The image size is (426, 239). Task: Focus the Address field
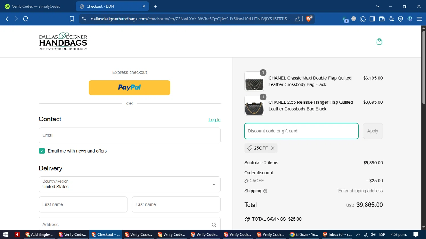coord(130,224)
